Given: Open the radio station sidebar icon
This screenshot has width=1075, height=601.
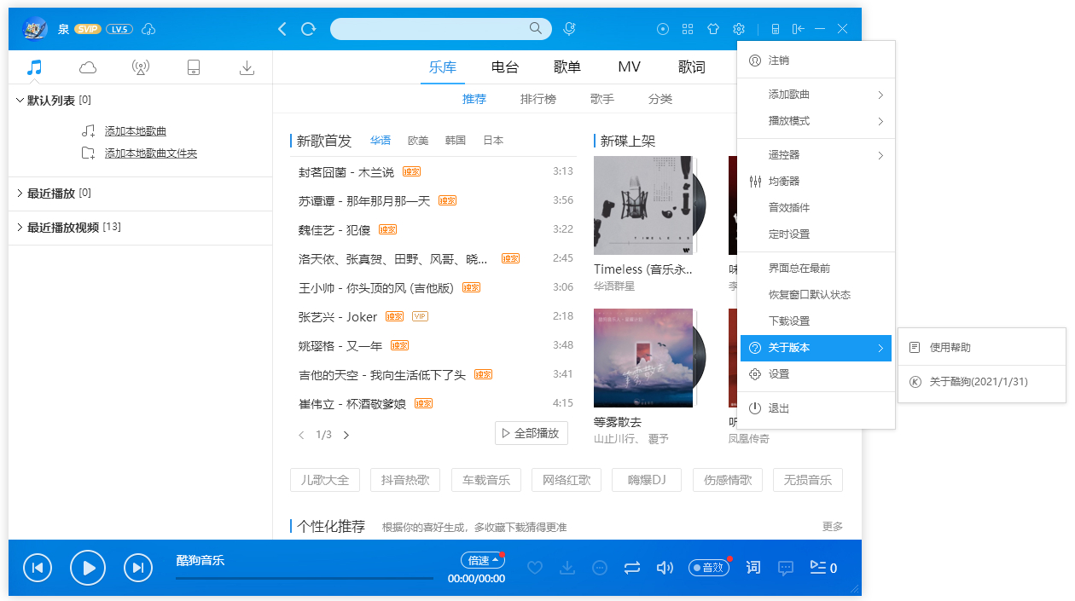Looking at the screenshot, I should [x=140, y=67].
